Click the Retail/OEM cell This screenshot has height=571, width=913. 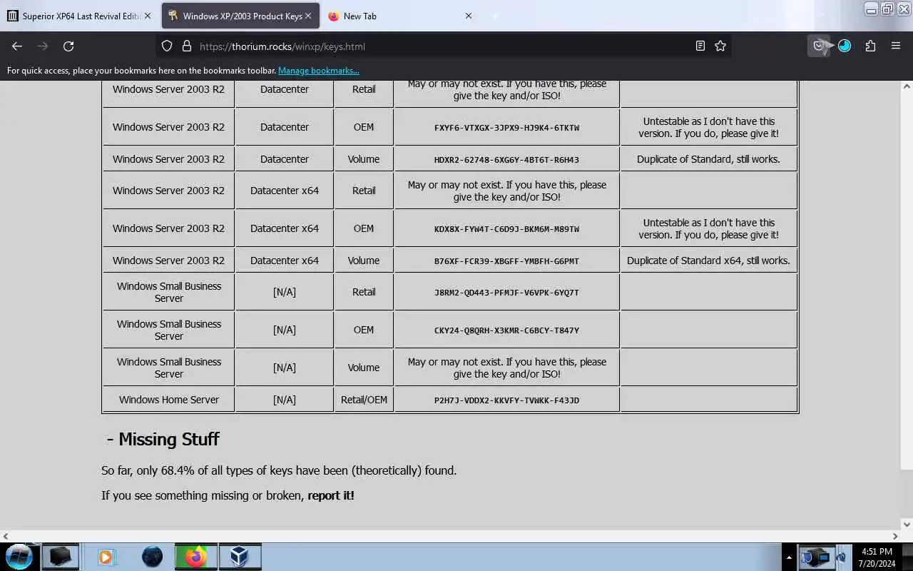pyautogui.click(x=364, y=400)
